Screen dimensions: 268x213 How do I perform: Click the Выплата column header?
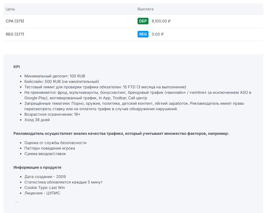coord(146,9)
